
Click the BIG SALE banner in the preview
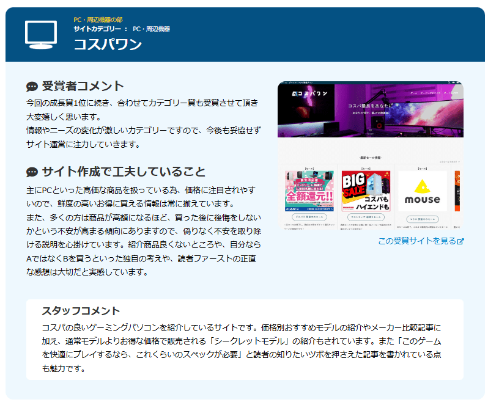pos(366,191)
